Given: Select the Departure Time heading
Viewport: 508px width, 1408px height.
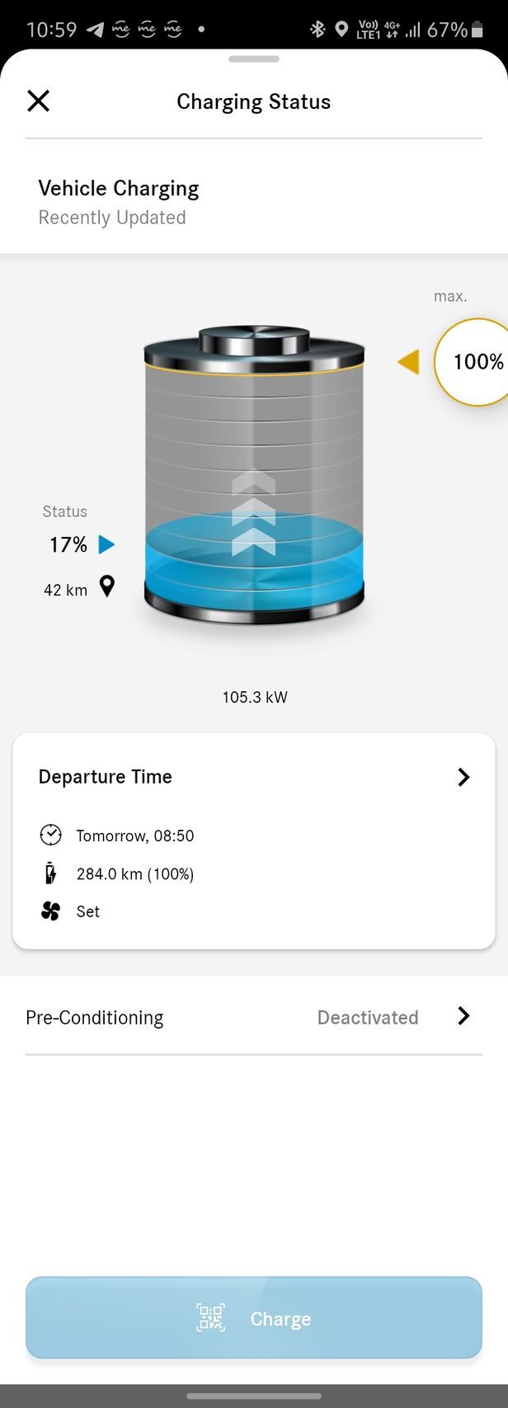Looking at the screenshot, I should pos(106,777).
